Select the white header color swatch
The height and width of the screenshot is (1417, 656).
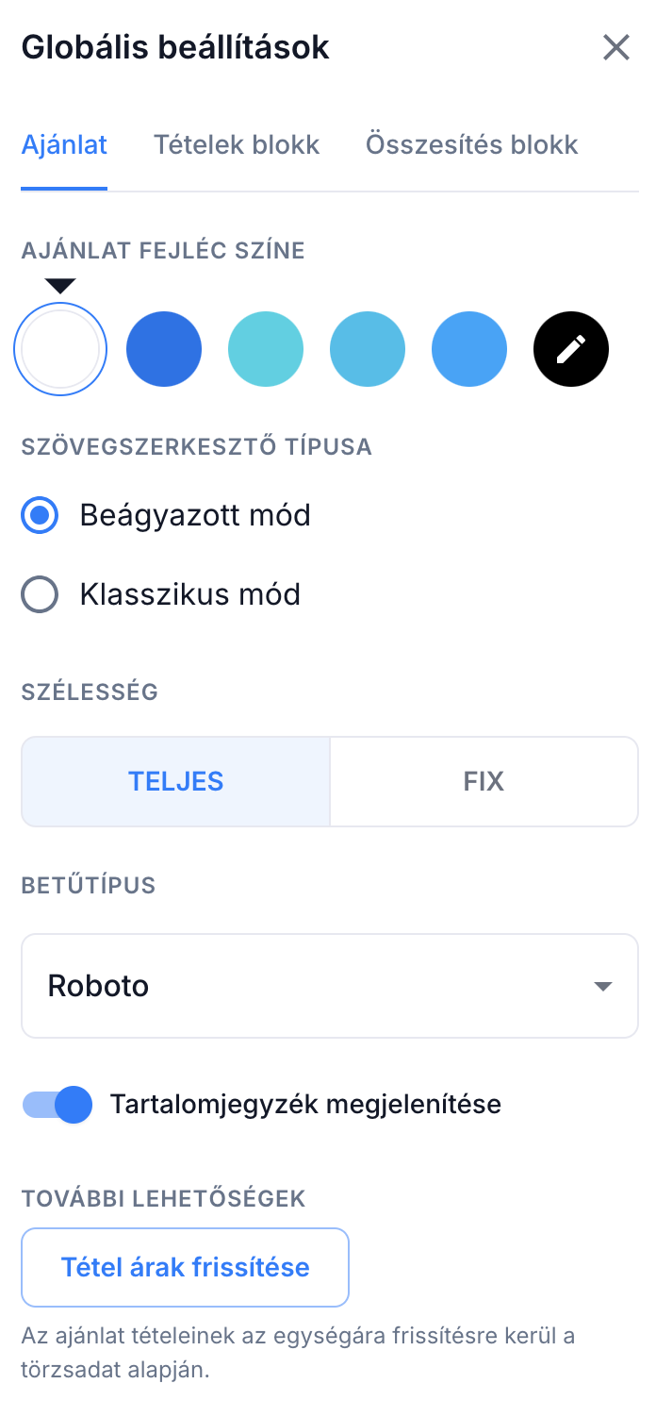(60, 350)
